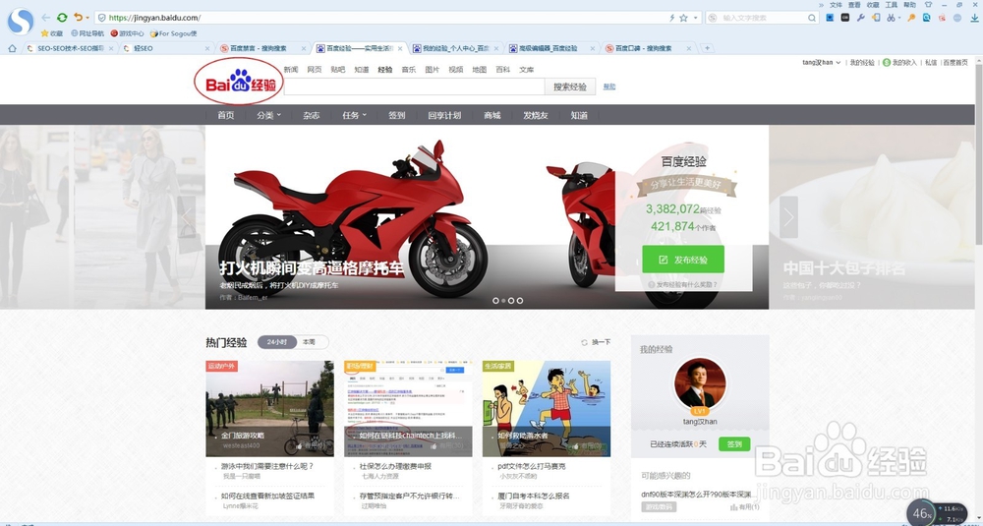Screen dimensions: 983x526
Task: Switch to the SEO-SEO技术 tab
Action: point(70,48)
